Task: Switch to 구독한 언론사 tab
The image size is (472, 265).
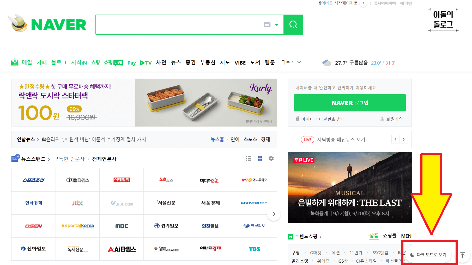Action: coord(69,159)
